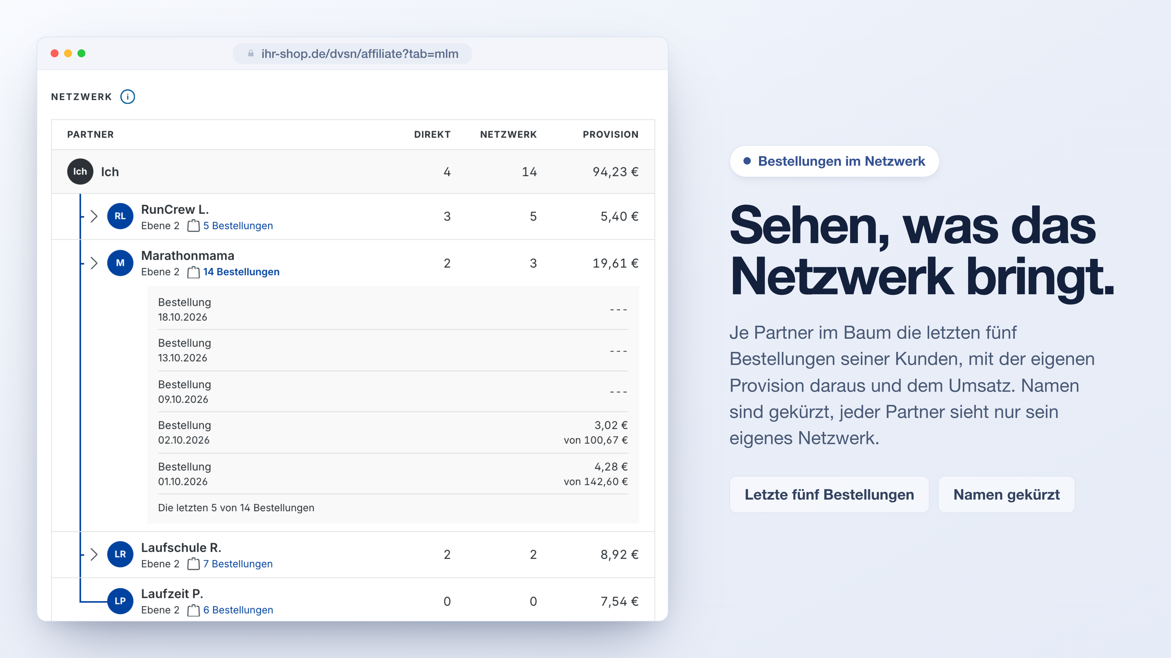Click the 'Ich' avatar circle
Image resolution: width=1171 pixels, height=658 pixels.
tap(80, 172)
